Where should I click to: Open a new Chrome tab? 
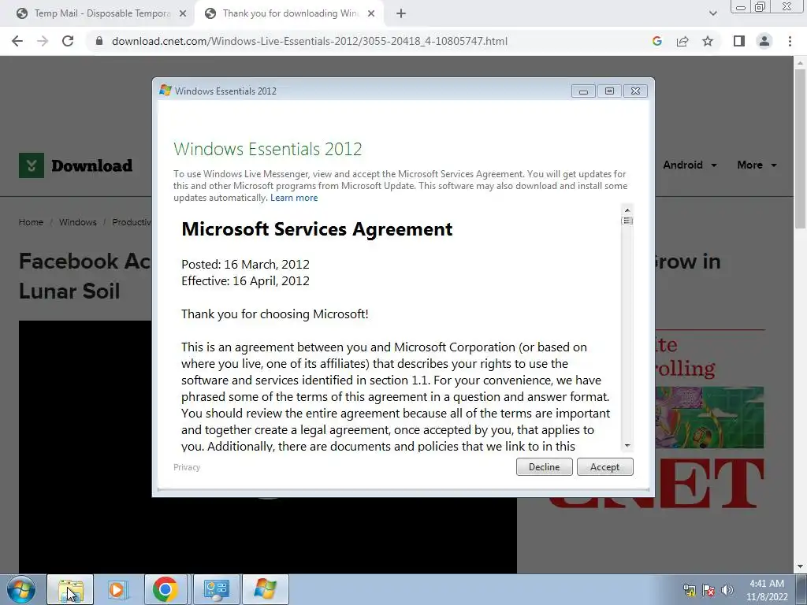tap(401, 13)
